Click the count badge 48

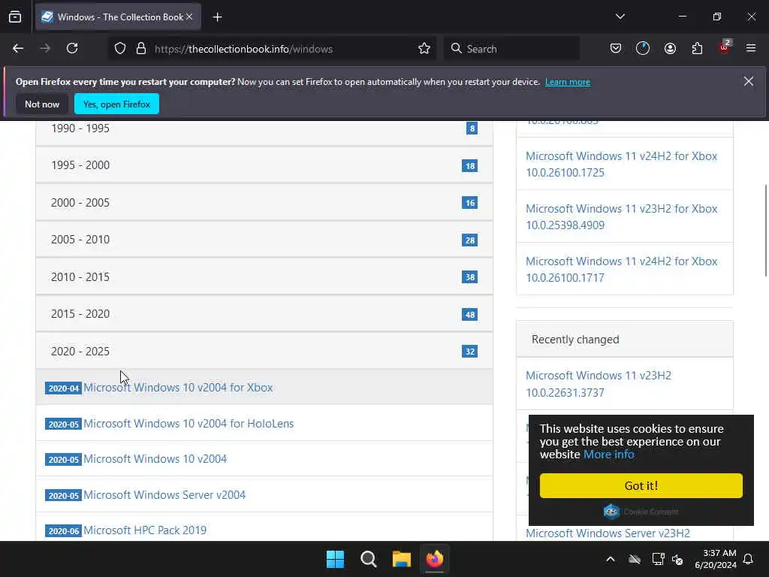point(470,315)
